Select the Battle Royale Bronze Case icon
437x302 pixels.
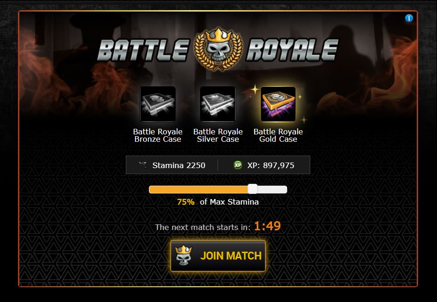tap(158, 104)
